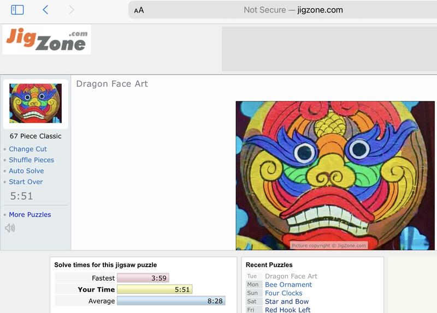Open the Four Clocks puzzle
Screen dimensions: 437x313
pyautogui.click(x=284, y=293)
